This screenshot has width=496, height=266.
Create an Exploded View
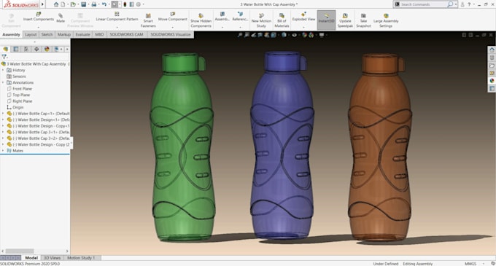(303, 17)
